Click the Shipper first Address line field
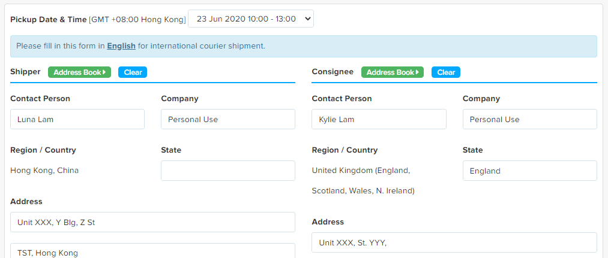 point(152,222)
